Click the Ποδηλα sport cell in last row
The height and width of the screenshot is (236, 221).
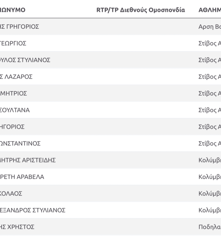[x=210, y=227]
